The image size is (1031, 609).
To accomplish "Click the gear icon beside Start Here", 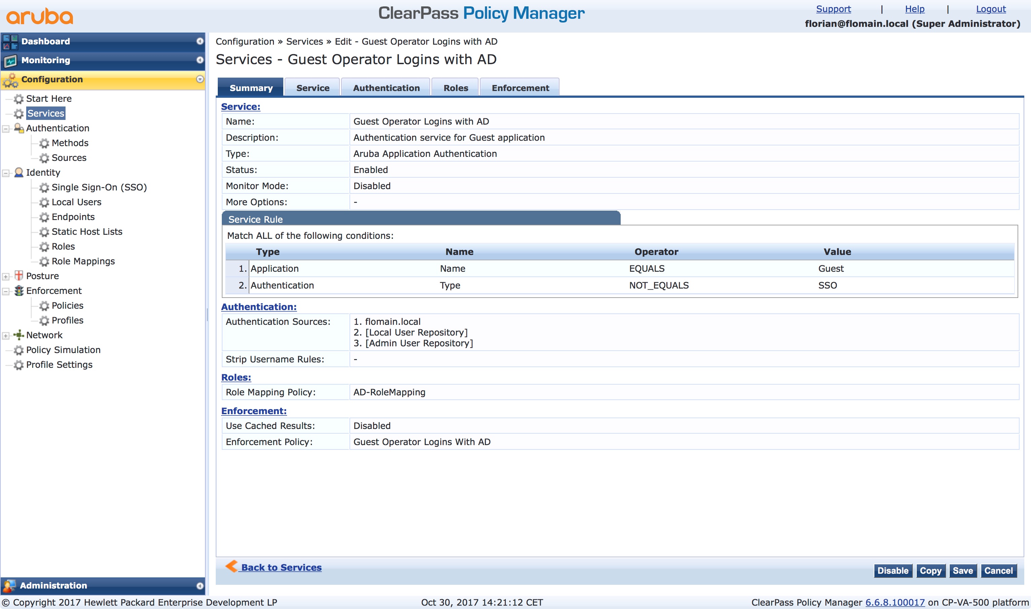I will [x=18, y=99].
